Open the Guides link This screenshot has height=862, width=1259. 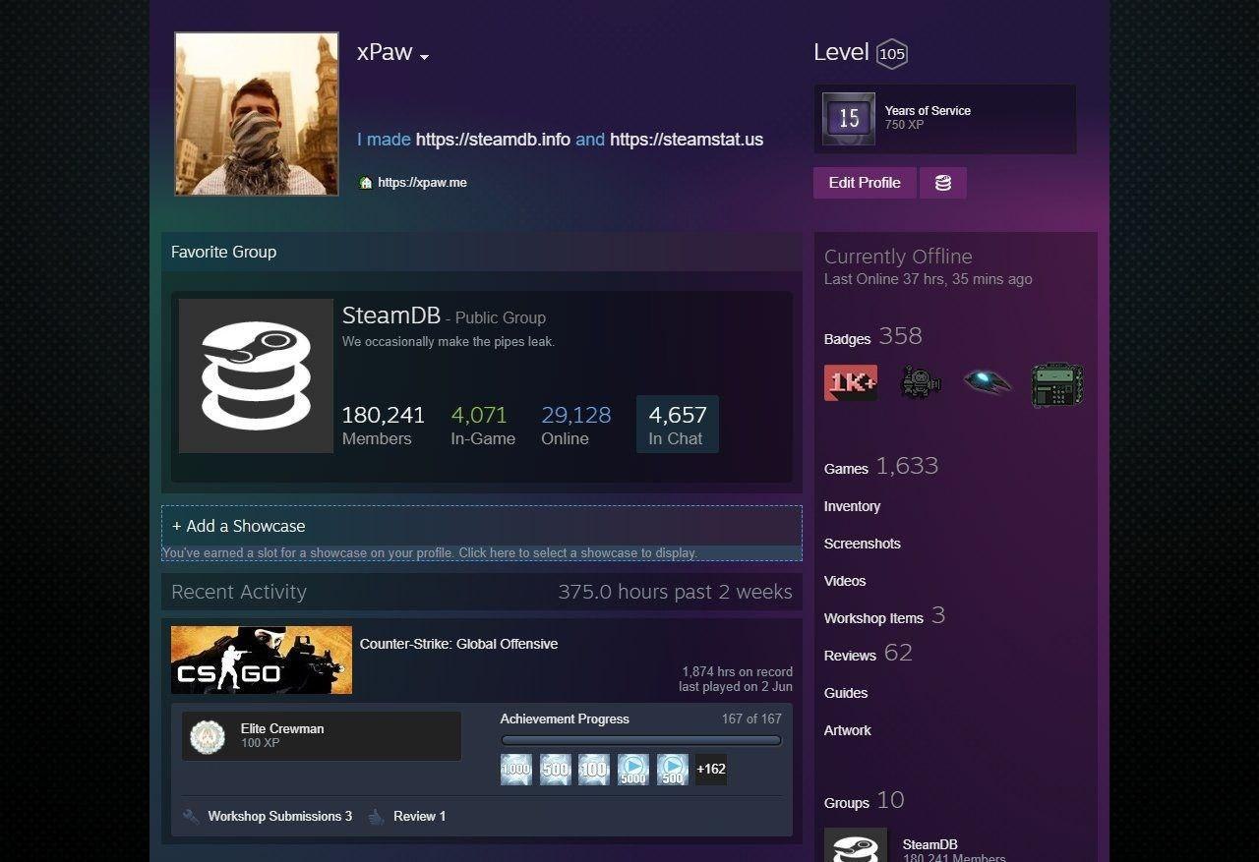tap(846, 693)
